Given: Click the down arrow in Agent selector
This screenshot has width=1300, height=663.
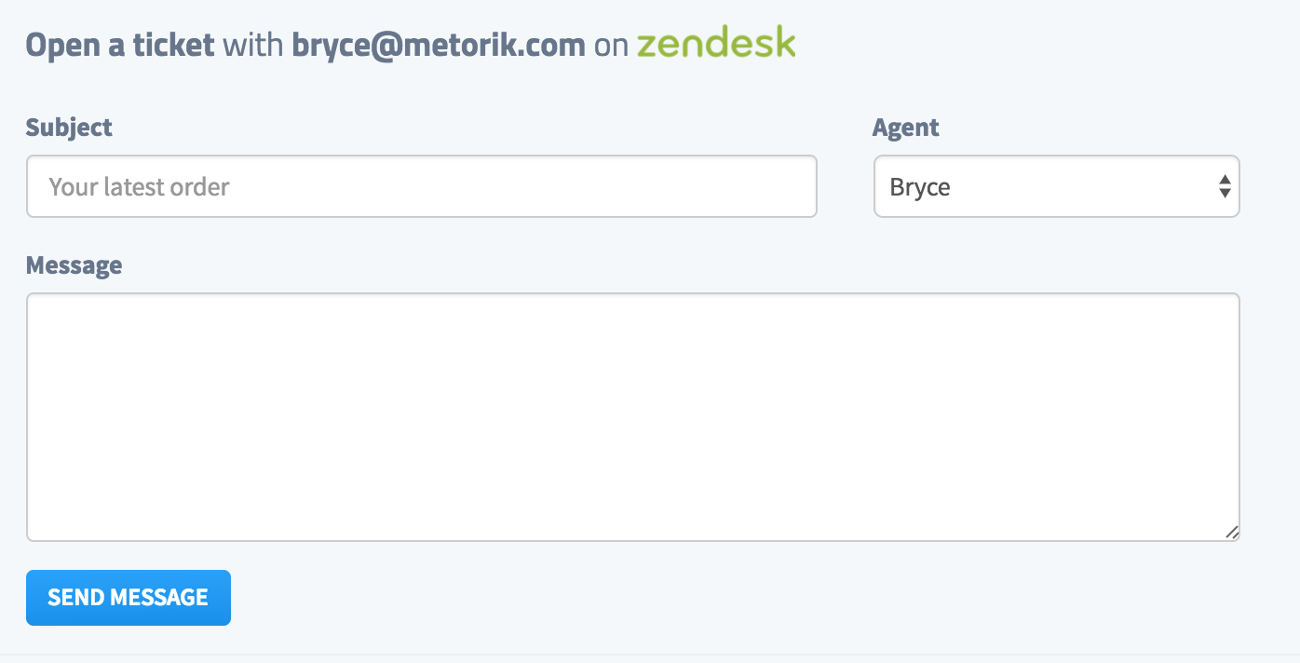Looking at the screenshot, I should [1225, 194].
